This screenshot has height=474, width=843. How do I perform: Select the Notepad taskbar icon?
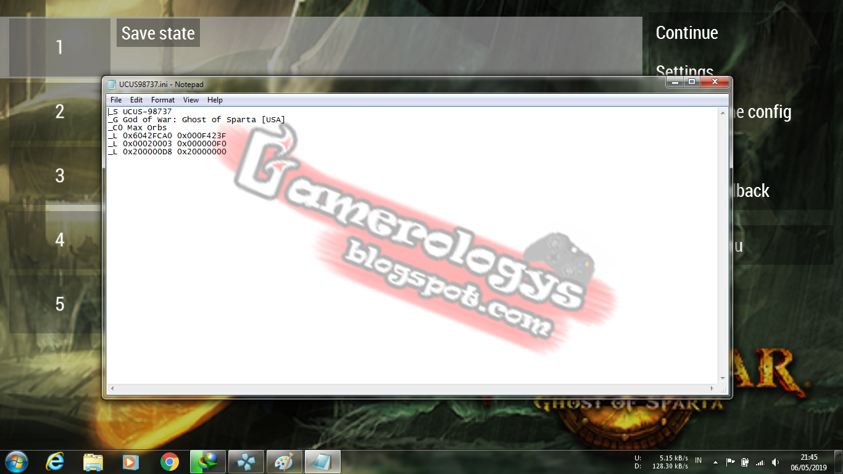point(323,461)
